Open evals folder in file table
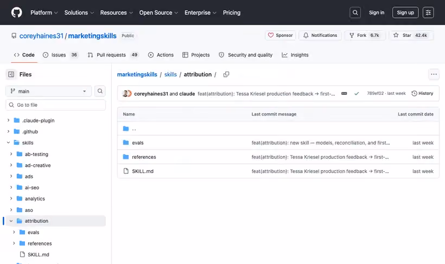The image size is (445, 264). (138, 143)
